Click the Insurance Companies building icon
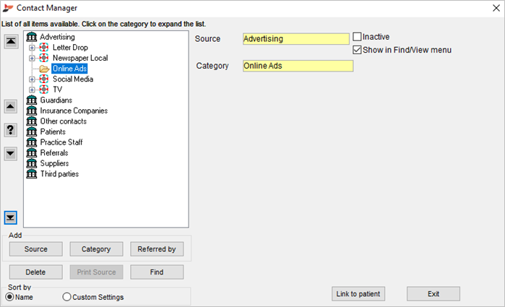This screenshot has width=505, height=307. click(32, 111)
